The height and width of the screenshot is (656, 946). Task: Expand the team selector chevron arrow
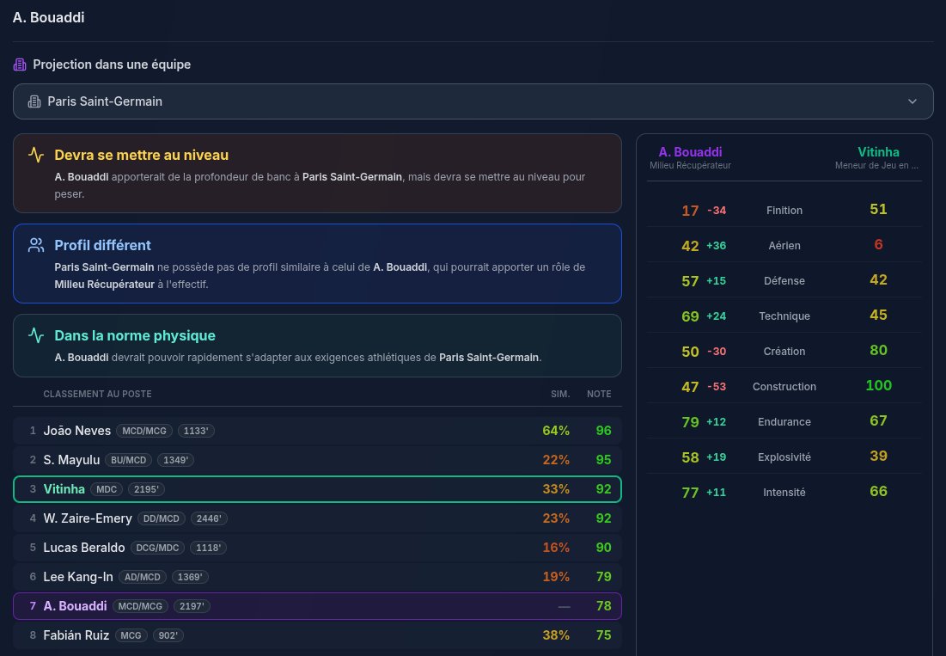pyautogui.click(x=912, y=101)
